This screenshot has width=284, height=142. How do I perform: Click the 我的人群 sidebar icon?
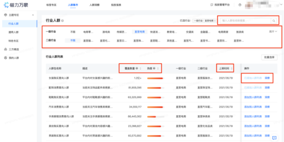point(5,58)
